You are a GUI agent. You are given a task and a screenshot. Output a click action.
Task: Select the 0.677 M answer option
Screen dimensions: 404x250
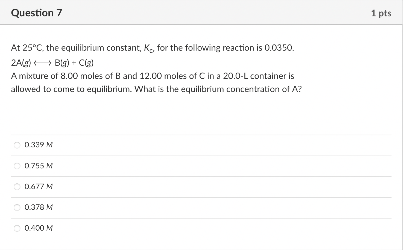[17, 187]
